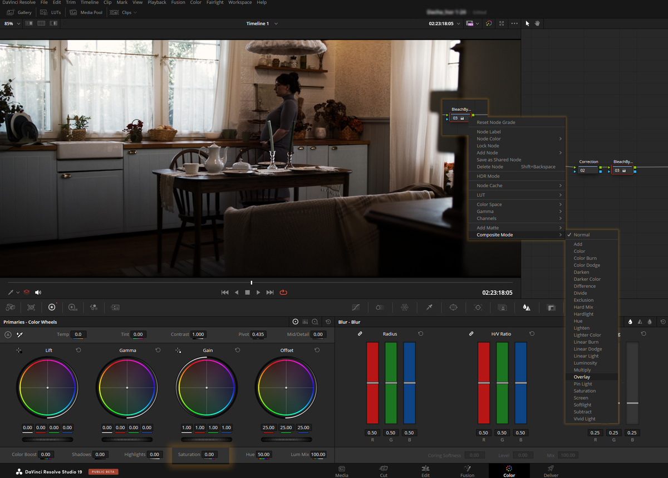Select the Correction node 02
This screenshot has width=668, height=478.
[x=588, y=170]
